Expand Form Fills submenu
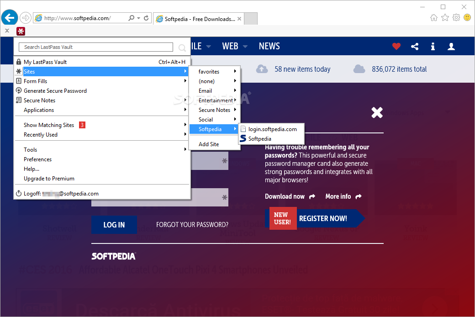Viewport: 475px width, 317px height. pyautogui.click(x=102, y=81)
